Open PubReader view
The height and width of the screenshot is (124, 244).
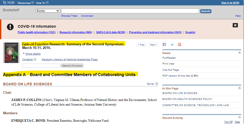pos(169,58)
